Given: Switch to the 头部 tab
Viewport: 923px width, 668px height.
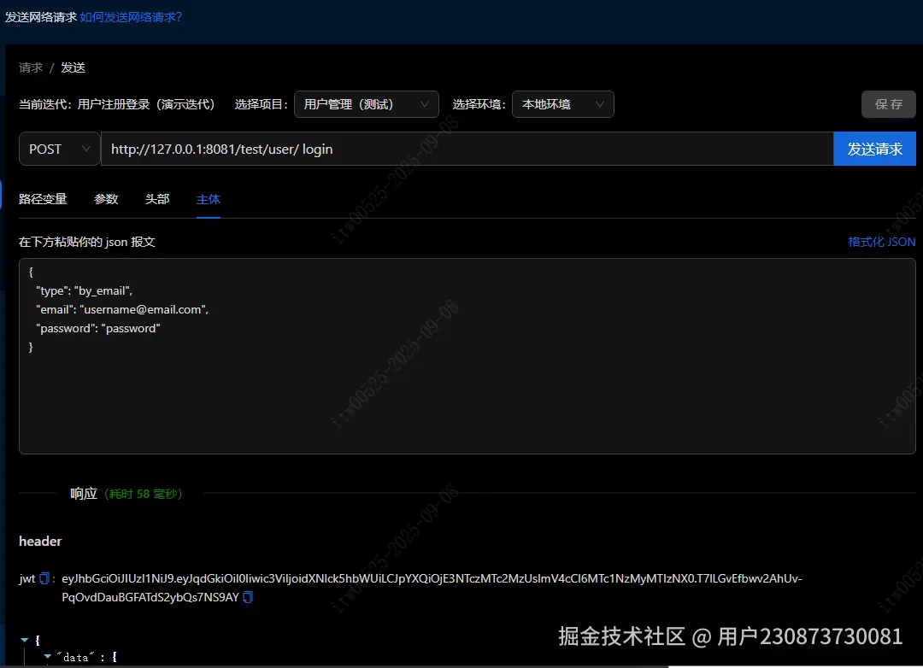Looking at the screenshot, I should coord(157,200).
